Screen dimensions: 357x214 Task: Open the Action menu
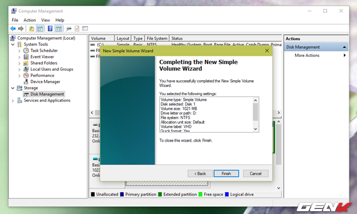tap(30, 20)
